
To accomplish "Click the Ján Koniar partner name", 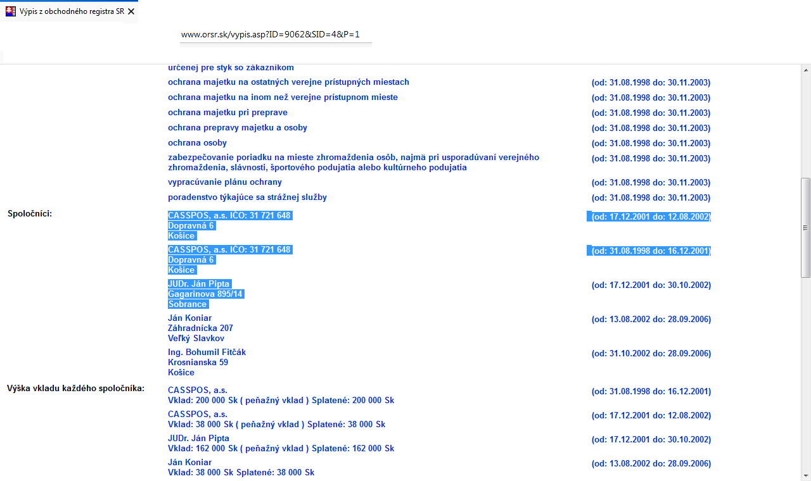I will click(x=190, y=318).
